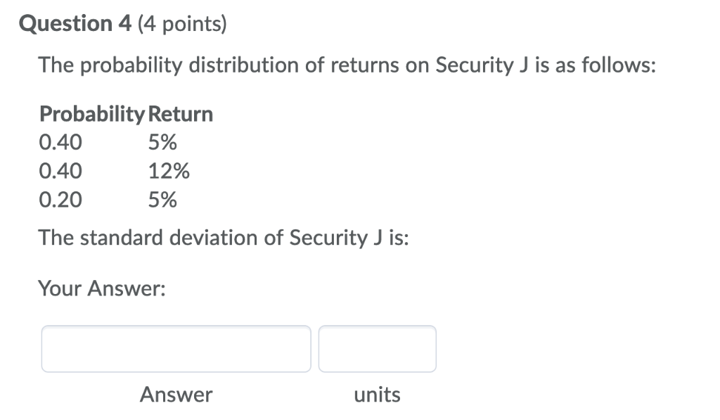Focus the units input box
Image resolution: width=720 pixels, height=420 pixels.
tap(377, 349)
